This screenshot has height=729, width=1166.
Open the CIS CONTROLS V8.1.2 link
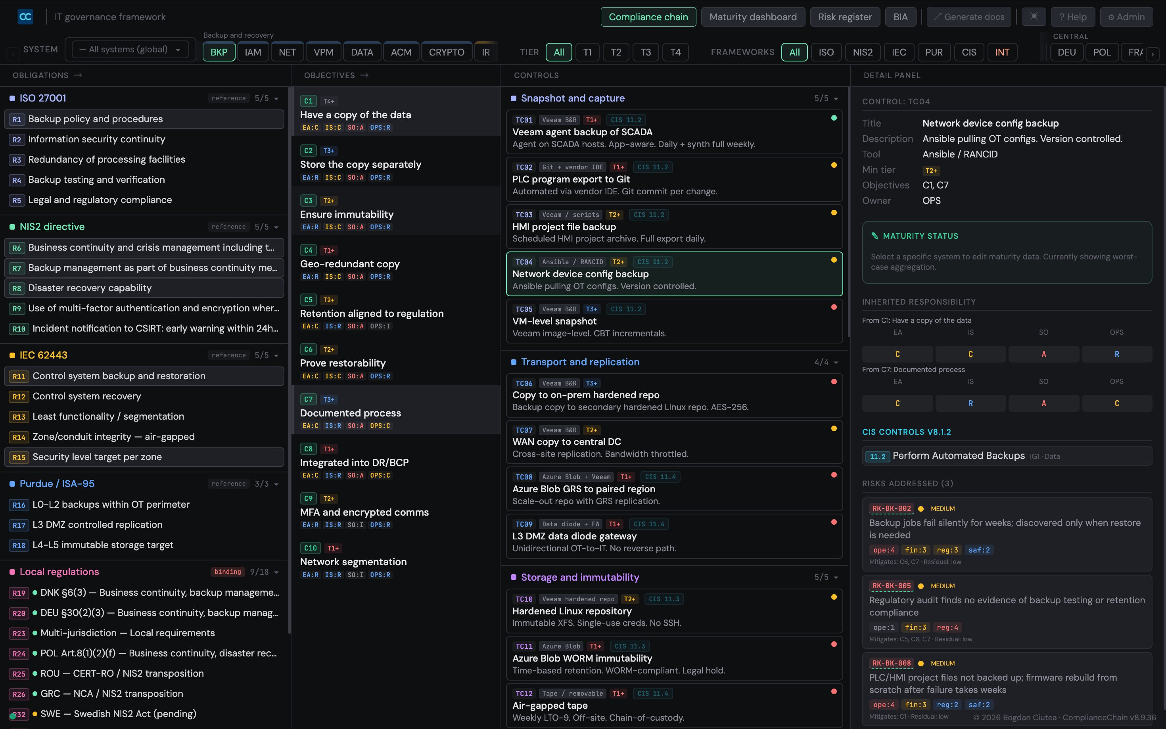tap(907, 432)
